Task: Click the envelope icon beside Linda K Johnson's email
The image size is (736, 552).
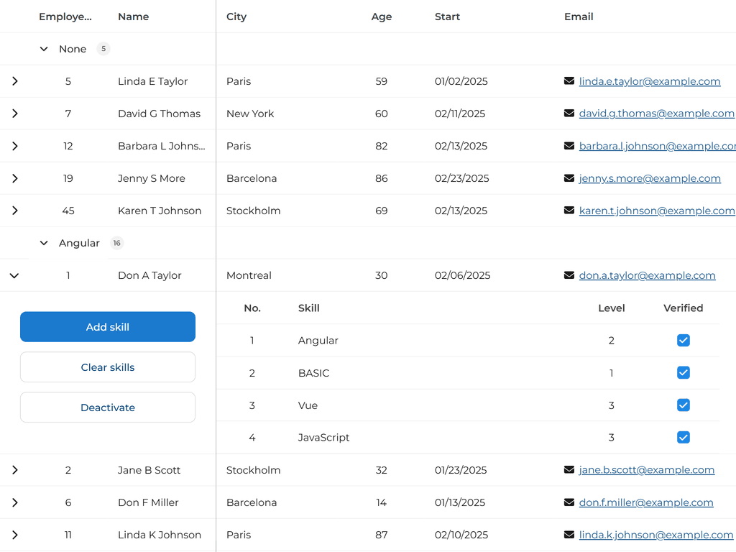Action: pos(569,535)
